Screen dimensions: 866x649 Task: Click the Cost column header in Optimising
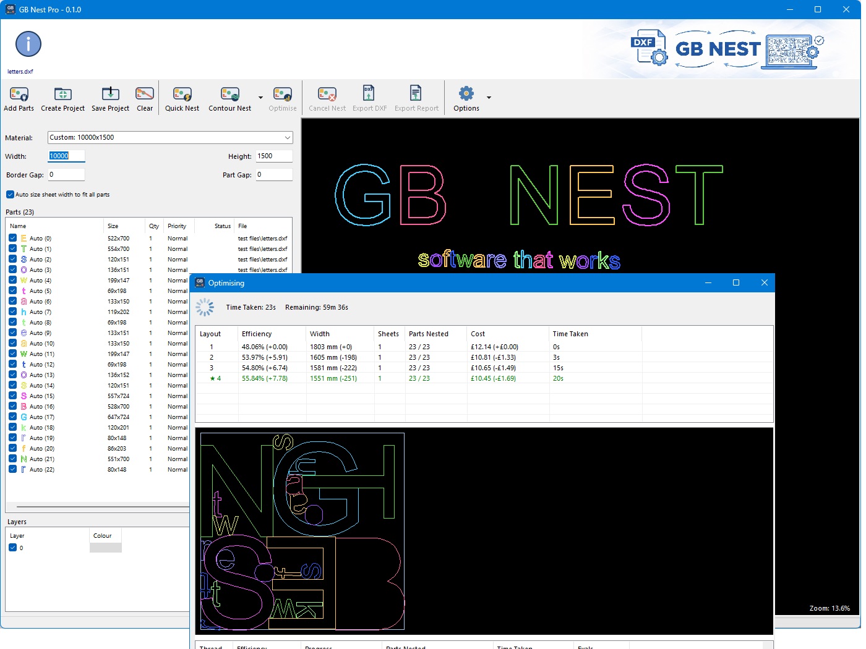(x=508, y=334)
